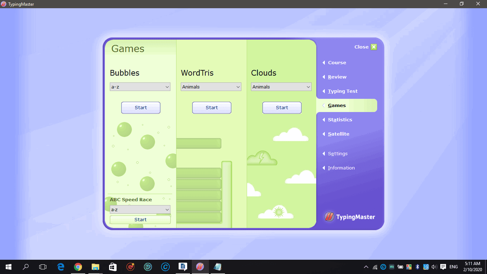Expand the Bubbles a-z dropdown

[140, 87]
